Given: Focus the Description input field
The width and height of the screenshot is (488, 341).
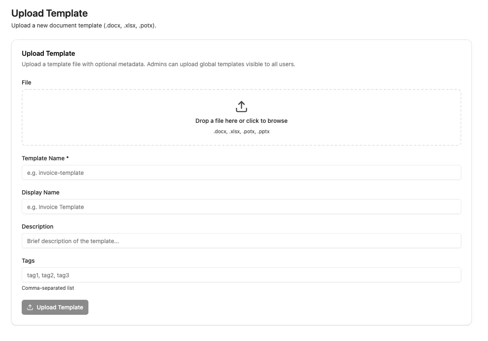Looking at the screenshot, I should (x=241, y=241).
